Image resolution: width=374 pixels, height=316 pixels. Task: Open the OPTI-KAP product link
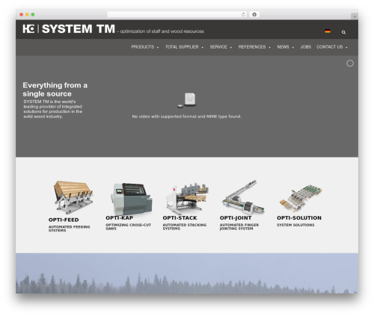coord(119,218)
